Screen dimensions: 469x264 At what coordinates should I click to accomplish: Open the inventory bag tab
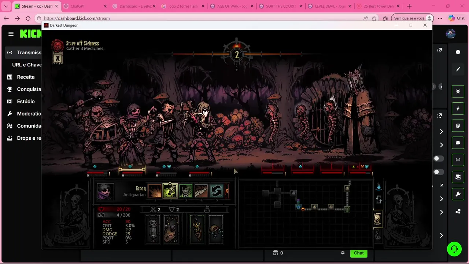[x=377, y=235]
